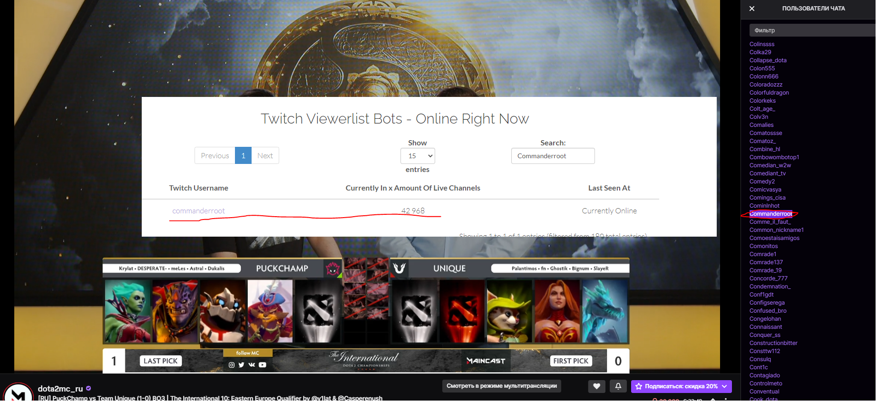Image resolution: width=877 pixels, height=402 pixels.
Task: Open user Congelohan in chat list
Action: (765, 319)
